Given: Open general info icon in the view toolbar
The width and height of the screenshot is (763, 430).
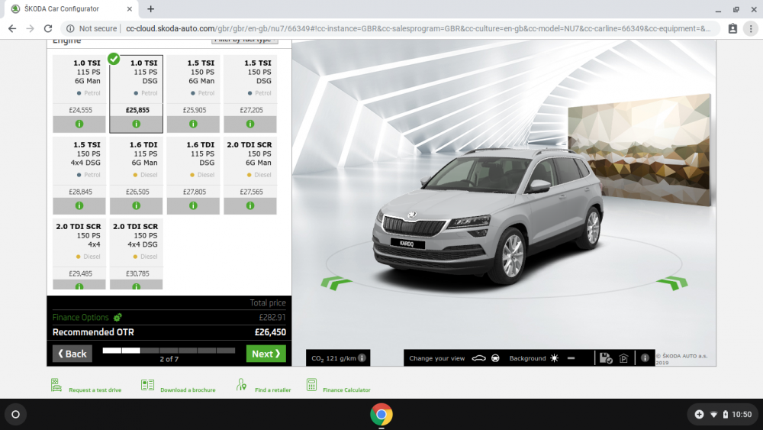Looking at the screenshot, I should click(x=645, y=358).
